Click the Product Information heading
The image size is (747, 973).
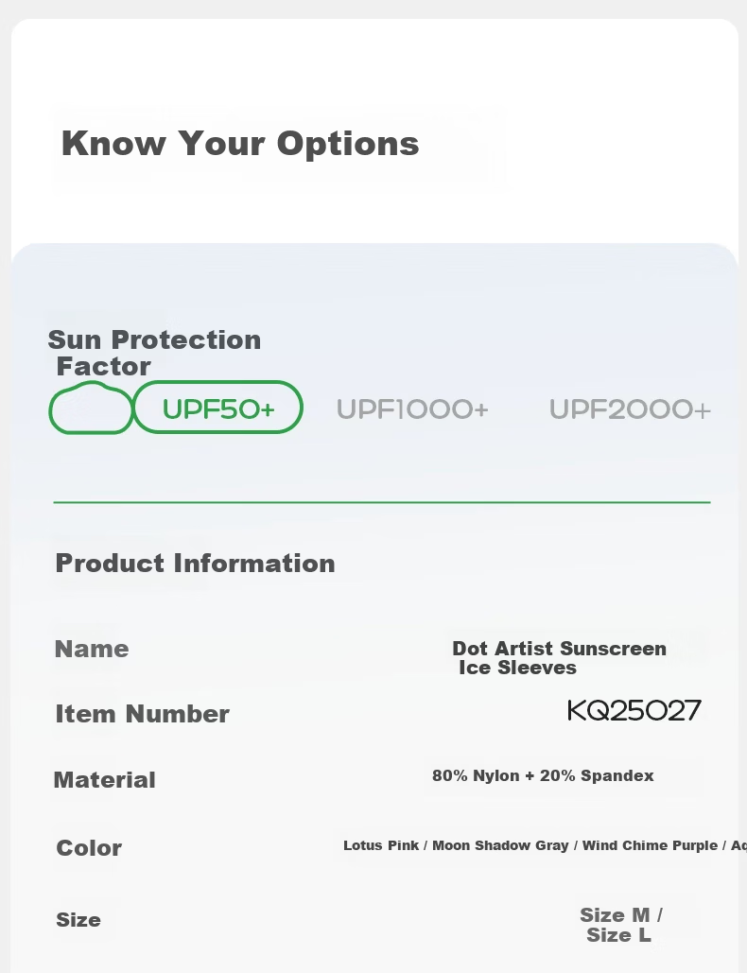point(196,564)
